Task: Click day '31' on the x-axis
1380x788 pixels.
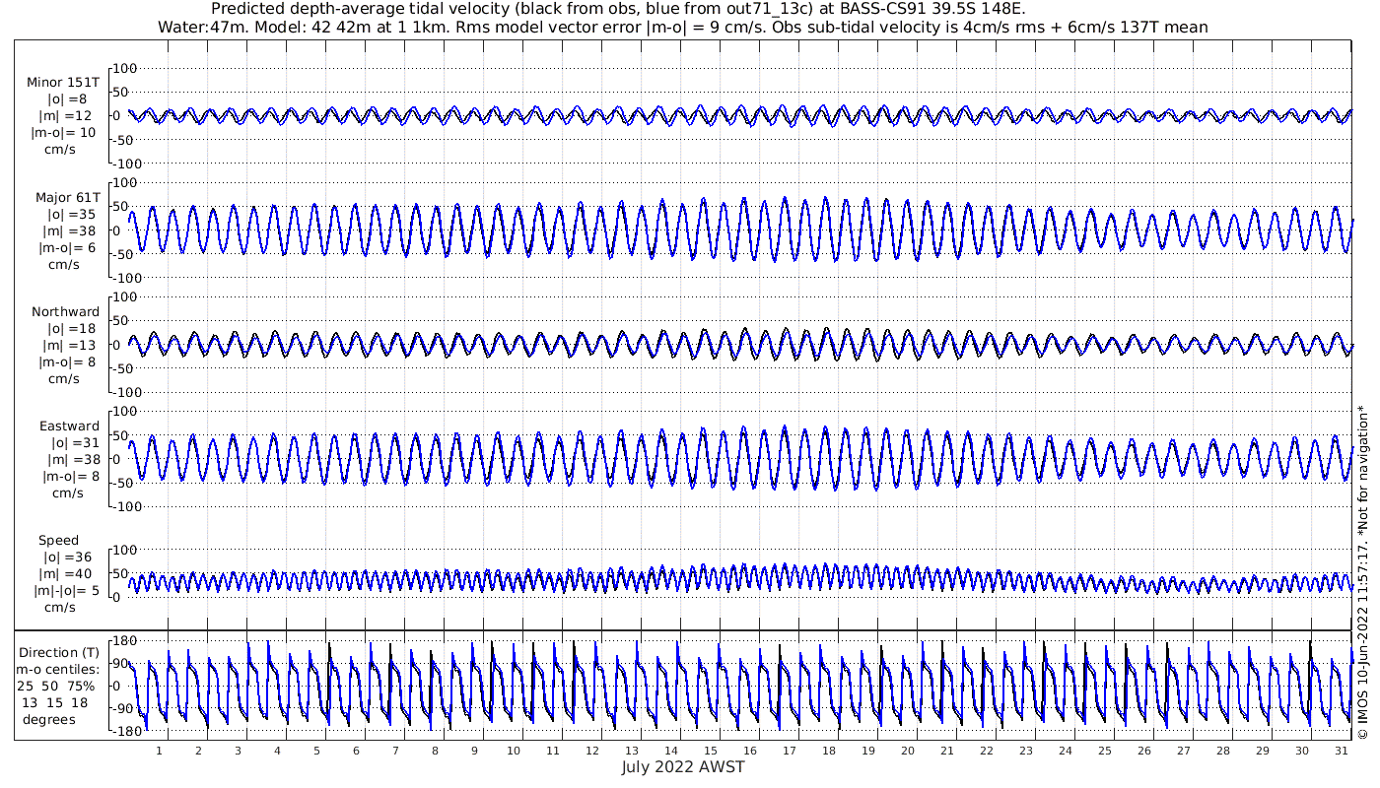Action: [x=1341, y=751]
